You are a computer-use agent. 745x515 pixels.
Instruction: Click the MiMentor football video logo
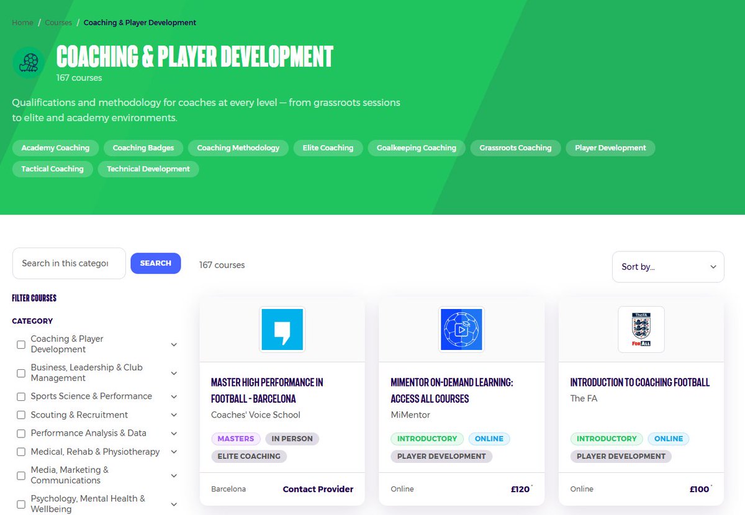(x=461, y=329)
